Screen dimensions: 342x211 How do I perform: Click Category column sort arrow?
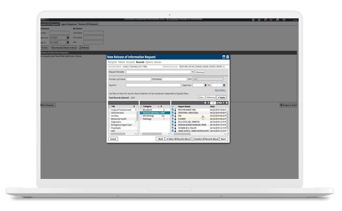[159, 107]
